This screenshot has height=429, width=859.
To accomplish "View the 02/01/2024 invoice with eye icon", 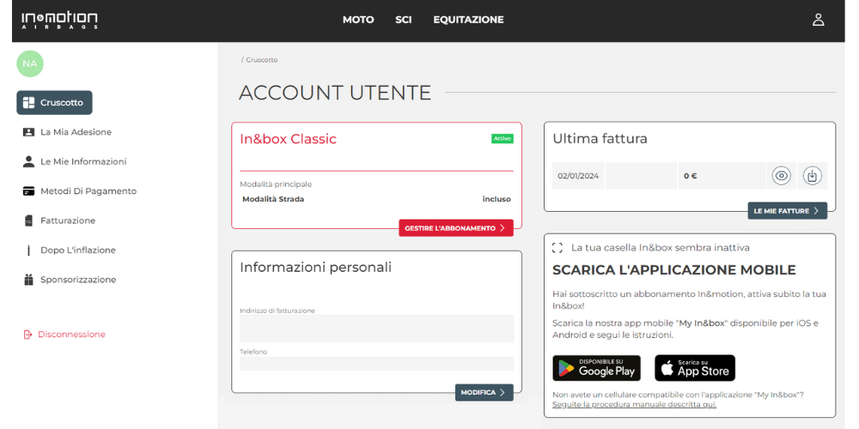I will coord(781,176).
